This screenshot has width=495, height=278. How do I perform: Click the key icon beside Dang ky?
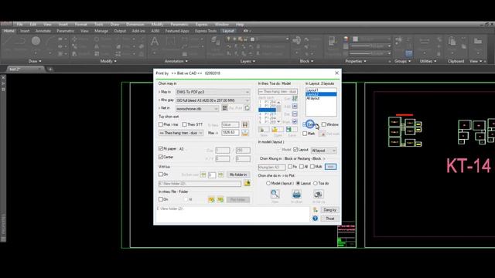coord(315,209)
